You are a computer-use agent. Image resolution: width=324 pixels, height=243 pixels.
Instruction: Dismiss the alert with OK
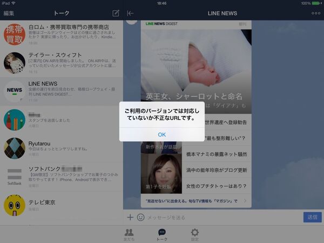162,134
